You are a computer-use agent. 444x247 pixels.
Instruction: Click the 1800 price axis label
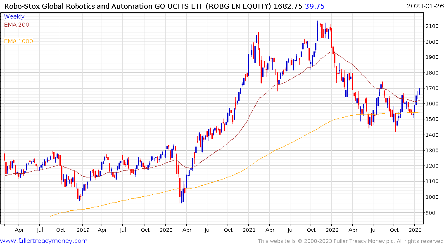[432, 73]
